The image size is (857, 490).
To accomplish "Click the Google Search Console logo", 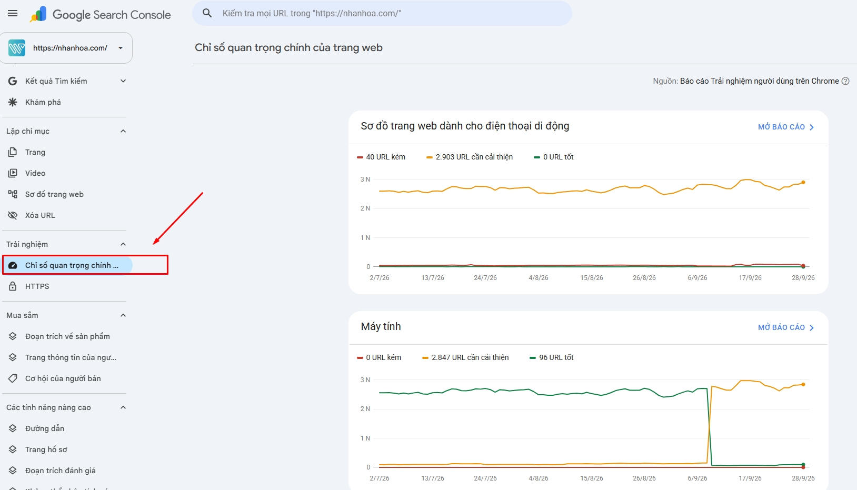I will (x=101, y=15).
